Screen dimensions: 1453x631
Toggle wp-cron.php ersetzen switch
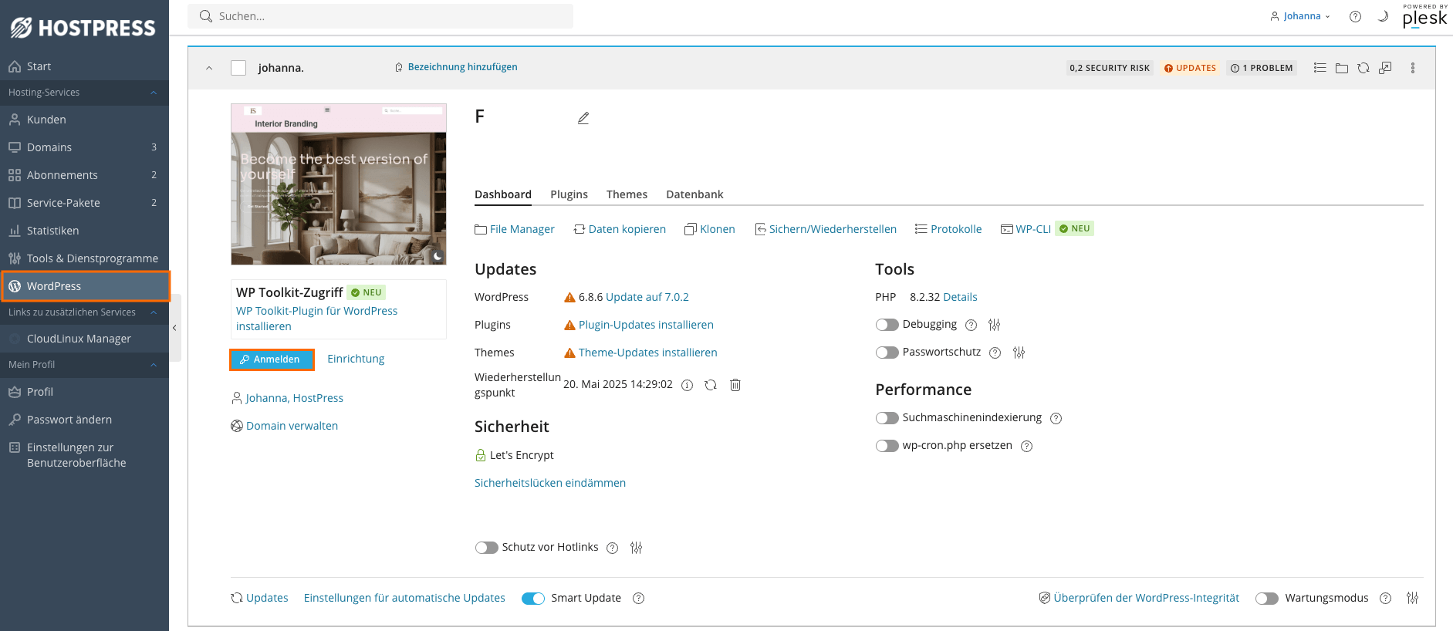pos(887,446)
